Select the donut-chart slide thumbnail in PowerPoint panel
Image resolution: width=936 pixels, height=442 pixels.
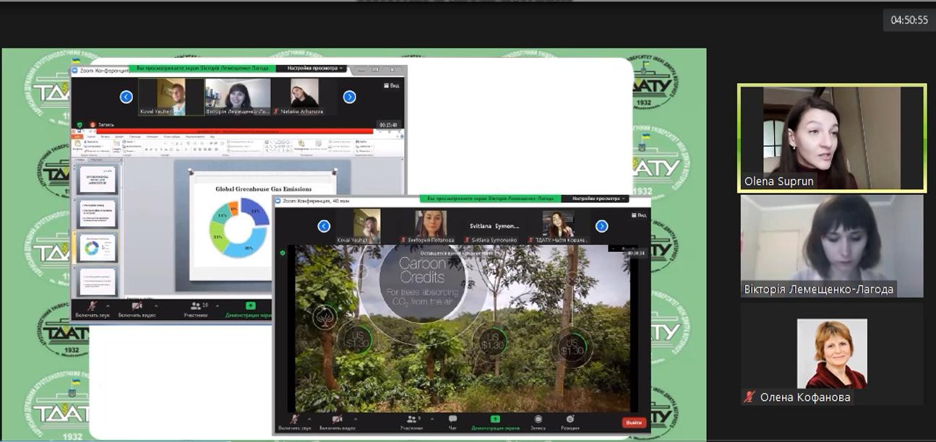(x=97, y=248)
